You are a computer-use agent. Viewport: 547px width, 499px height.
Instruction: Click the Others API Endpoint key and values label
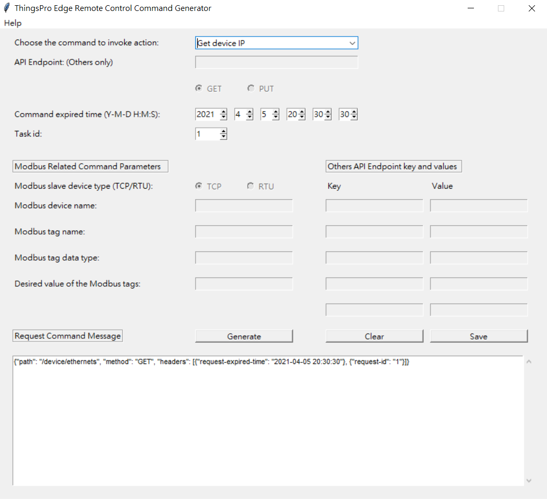coord(394,166)
